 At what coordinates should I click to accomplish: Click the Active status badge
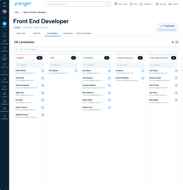point(17,28)
